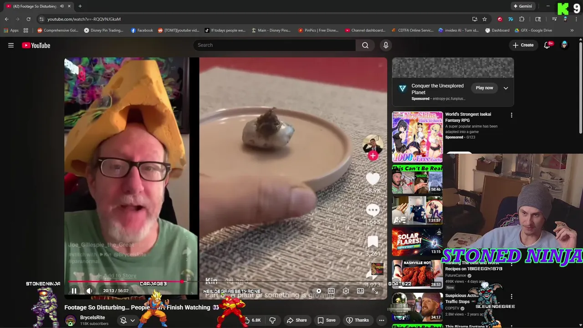583x328 pixels.
Task: Focus the YouTube search field
Action: pyautogui.click(x=275, y=45)
